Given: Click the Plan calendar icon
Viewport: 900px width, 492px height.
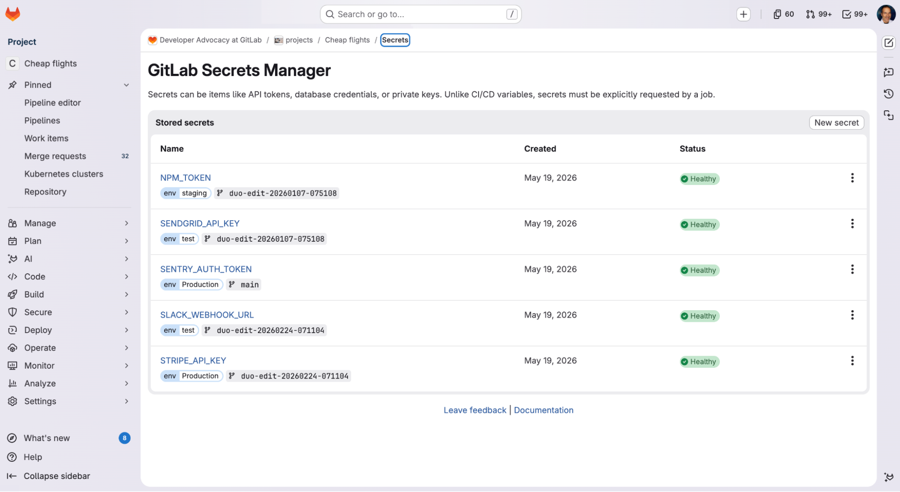Looking at the screenshot, I should [13, 241].
